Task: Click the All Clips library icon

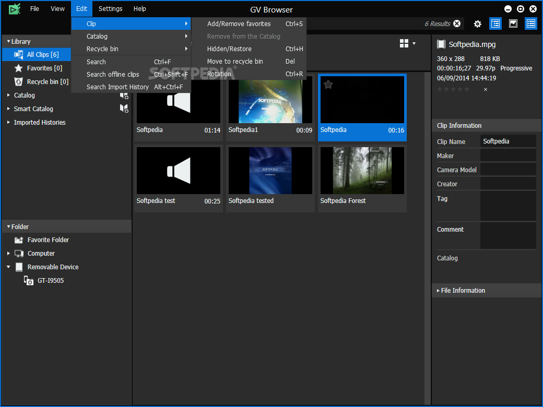Action: [x=18, y=55]
